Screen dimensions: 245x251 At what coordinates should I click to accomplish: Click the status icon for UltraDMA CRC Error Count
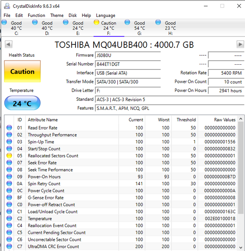[9, 246]
